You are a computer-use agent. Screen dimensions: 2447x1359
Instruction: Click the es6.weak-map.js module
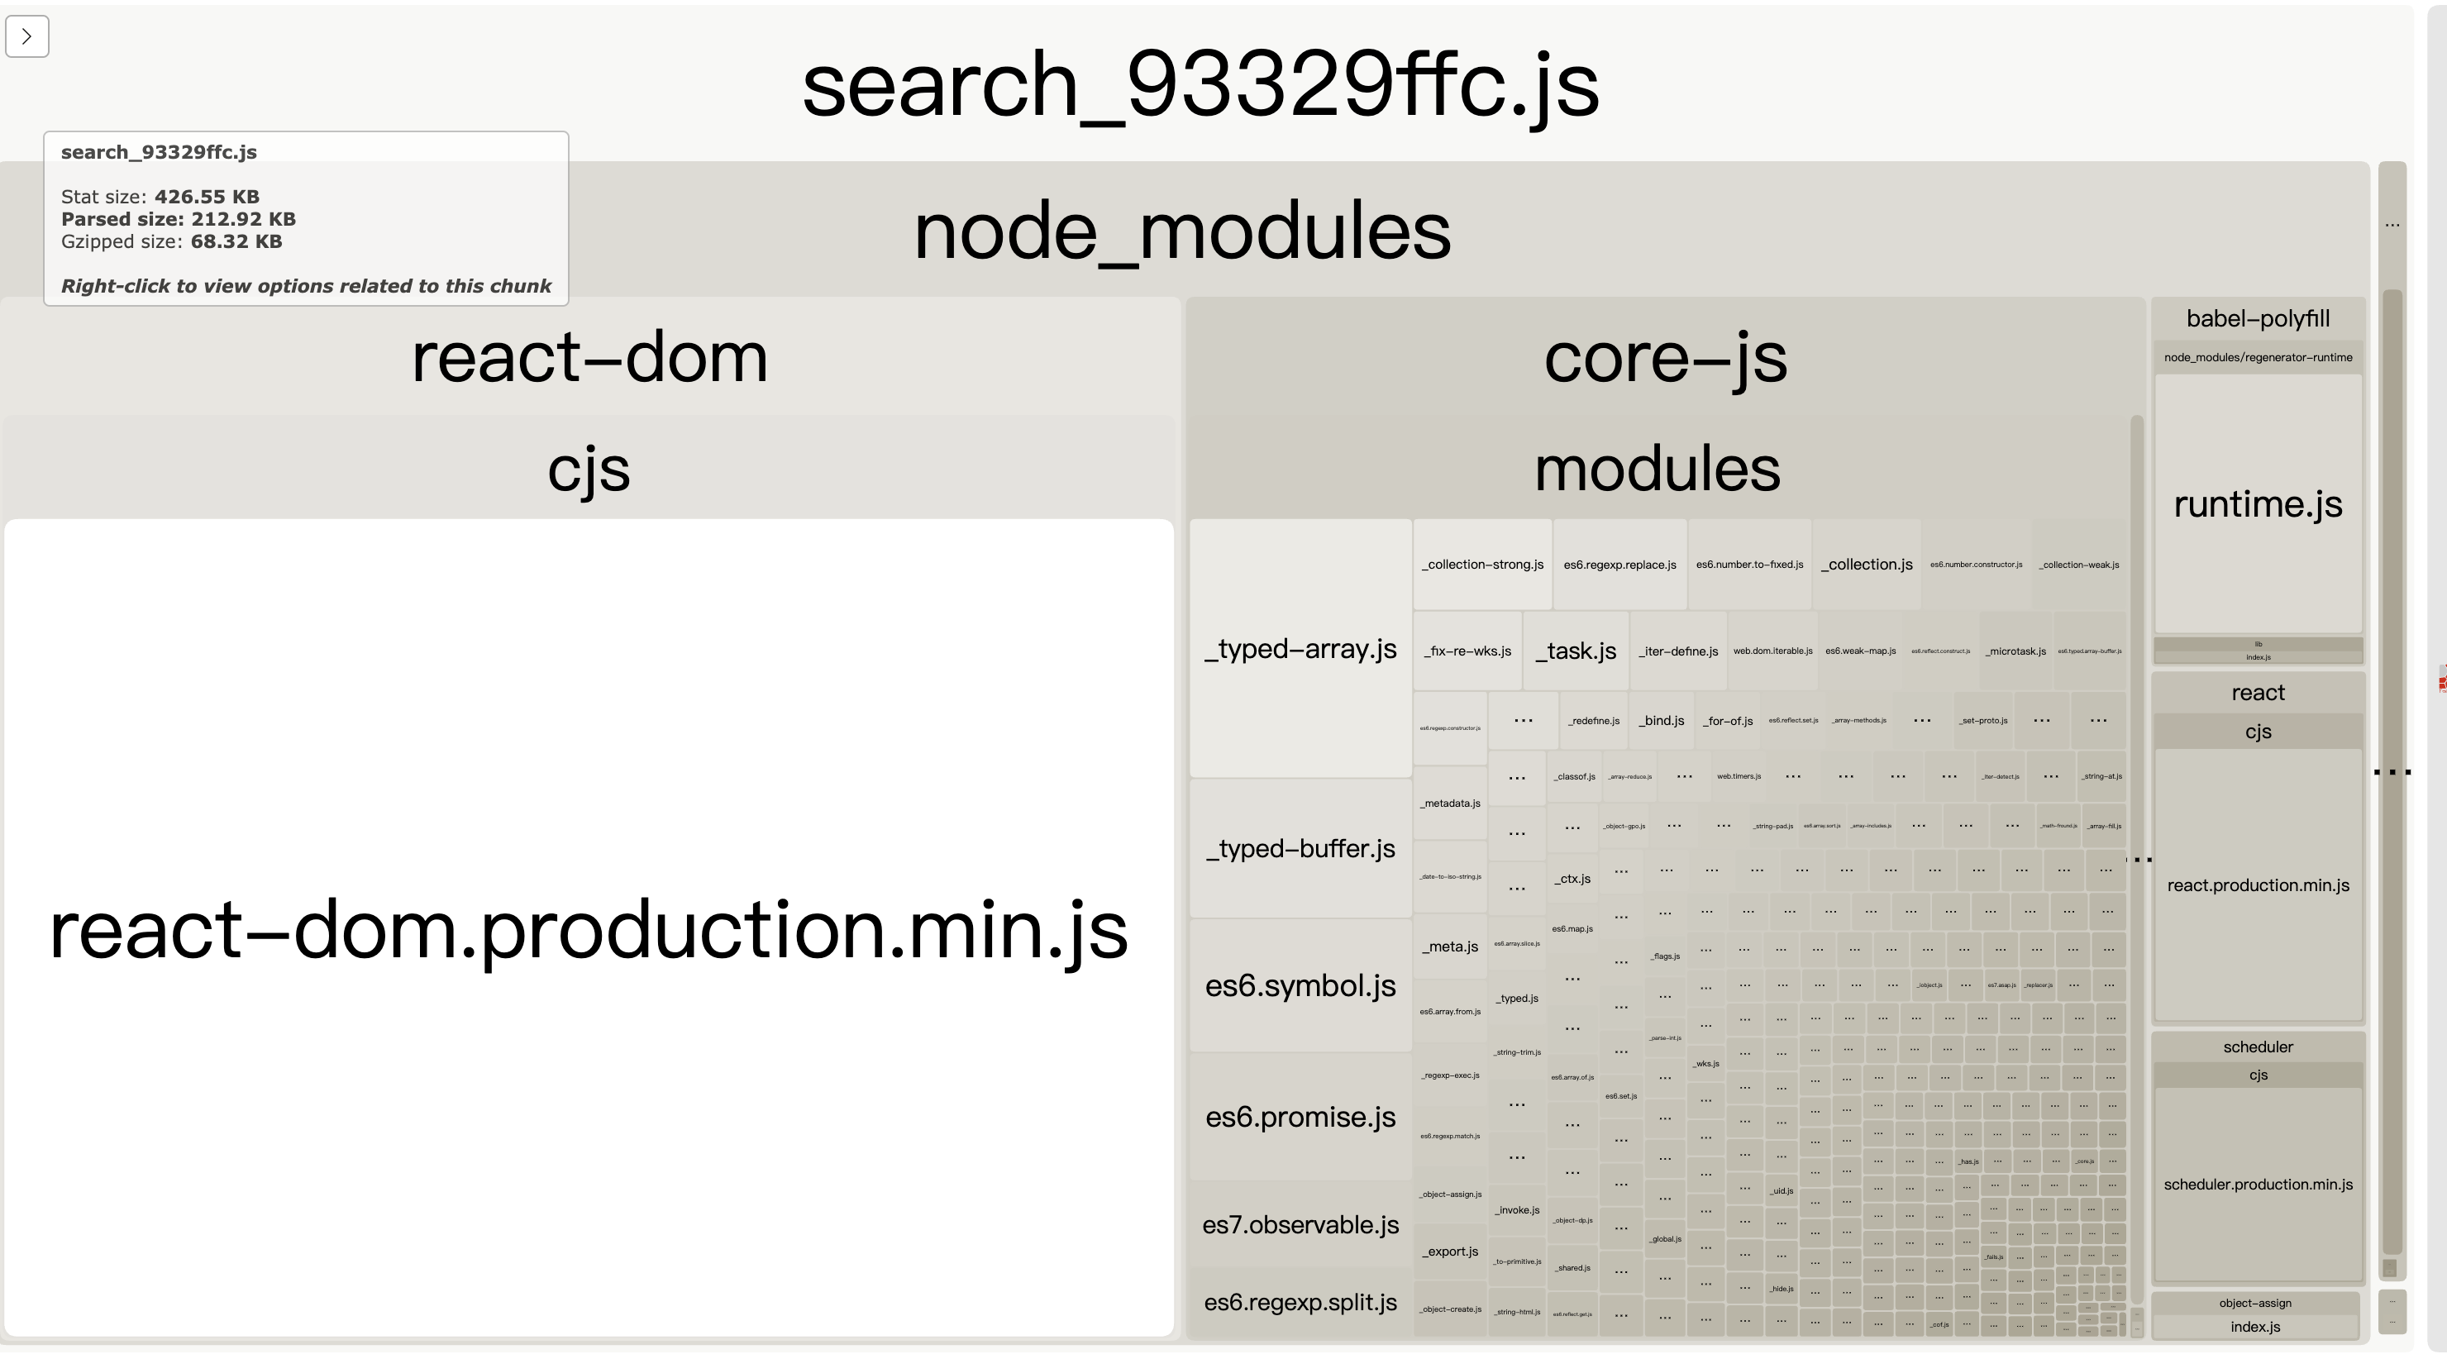1861,651
